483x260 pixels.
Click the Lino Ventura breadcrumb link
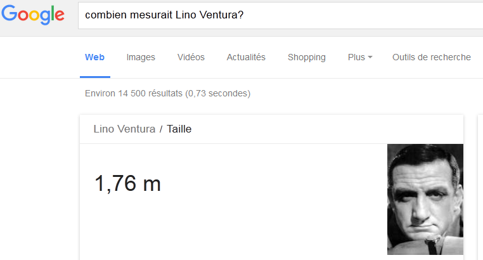pyautogui.click(x=124, y=129)
